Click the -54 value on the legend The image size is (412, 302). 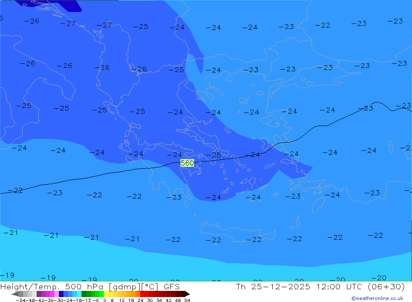pos(21,300)
